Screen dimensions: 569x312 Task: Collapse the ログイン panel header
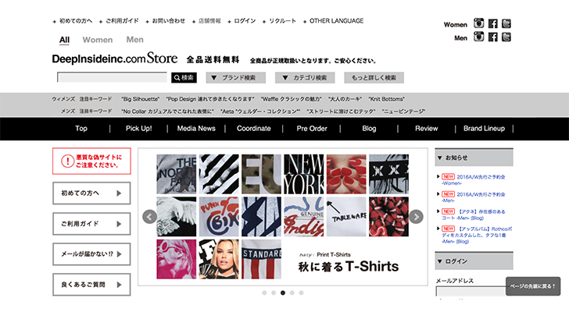click(x=474, y=261)
